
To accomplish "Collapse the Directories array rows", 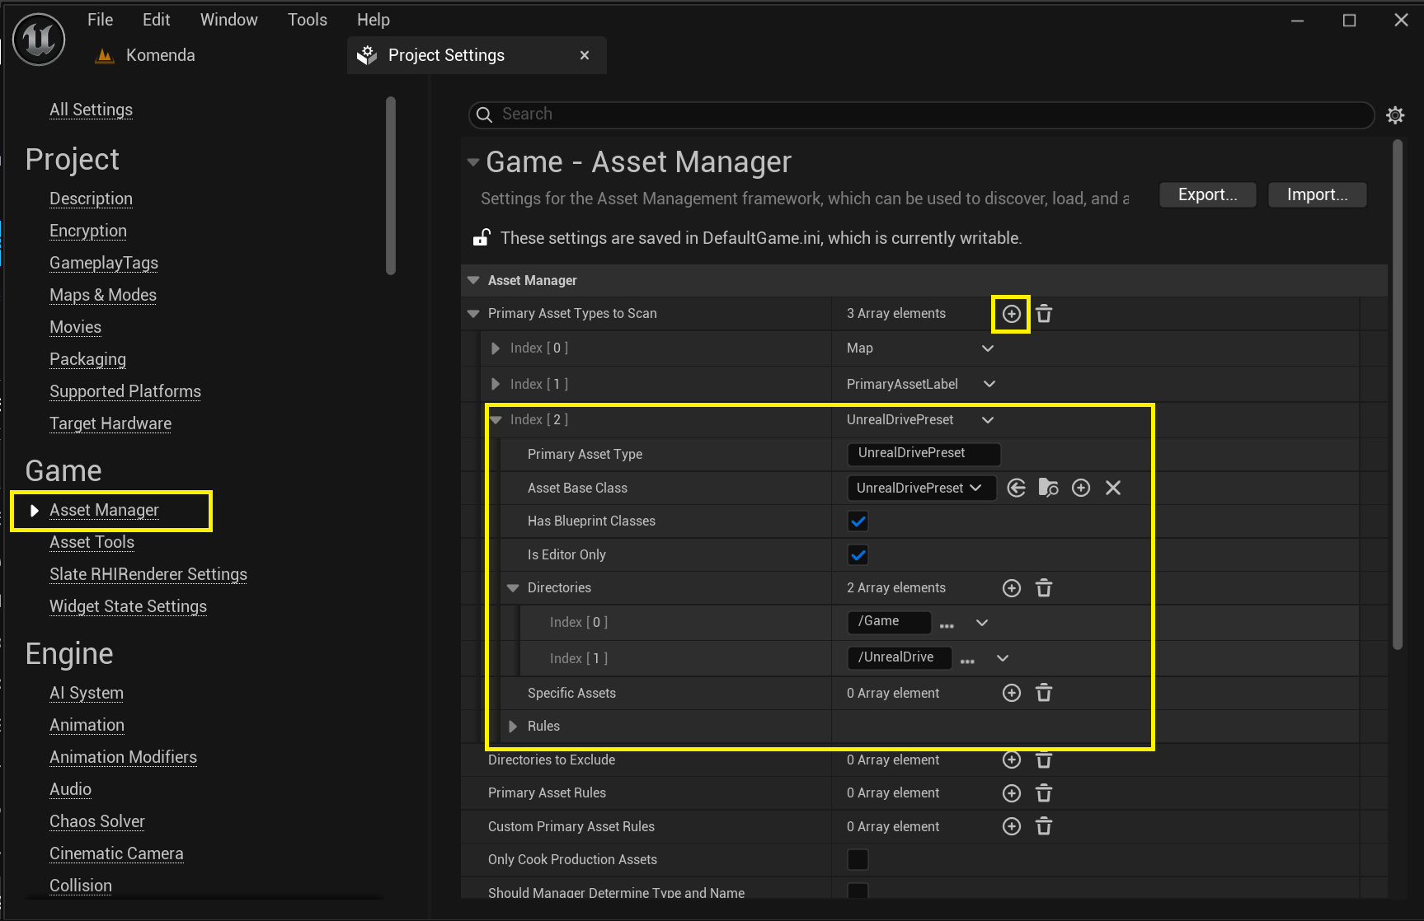I will pos(513,588).
